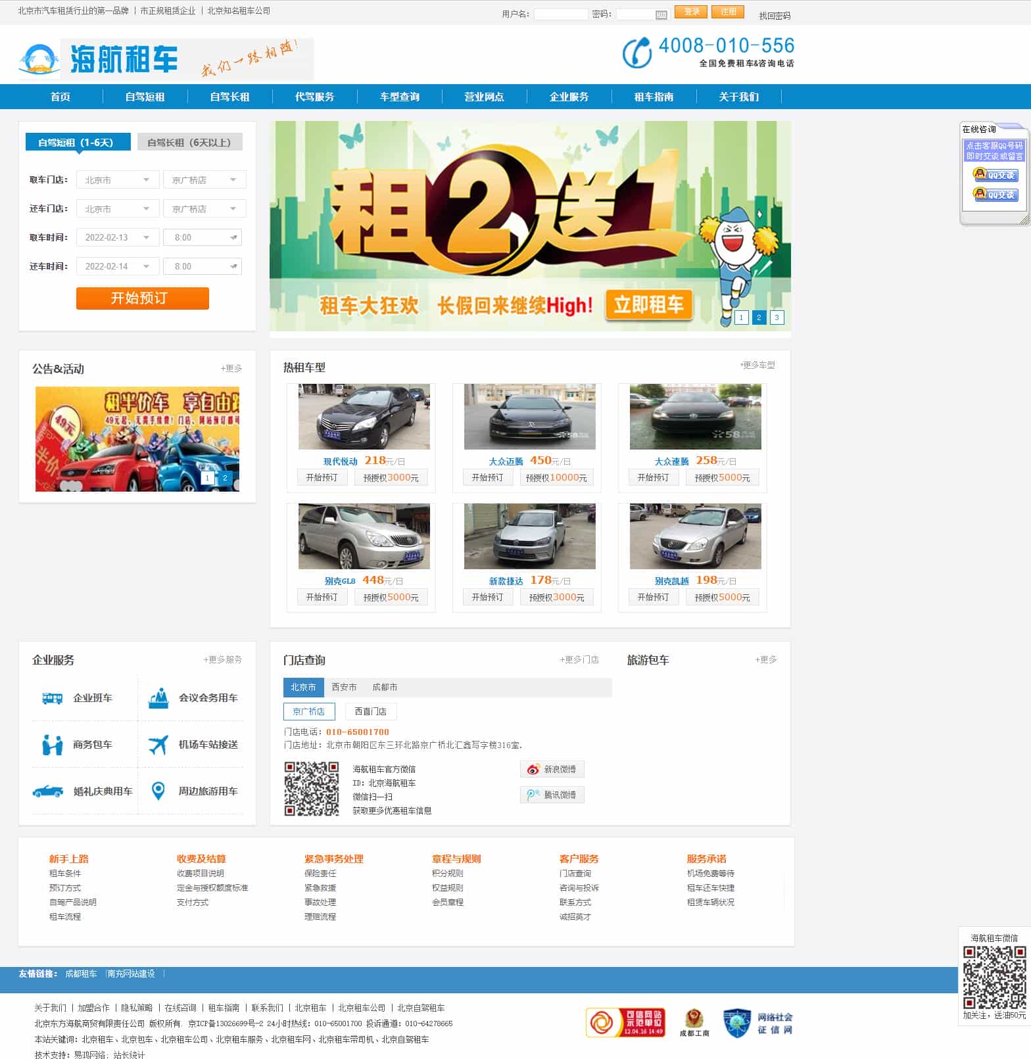Viewport: 1031px width, 1059px height.
Task: Click the 成都工商 badge icon
Action: (694, 1023)
